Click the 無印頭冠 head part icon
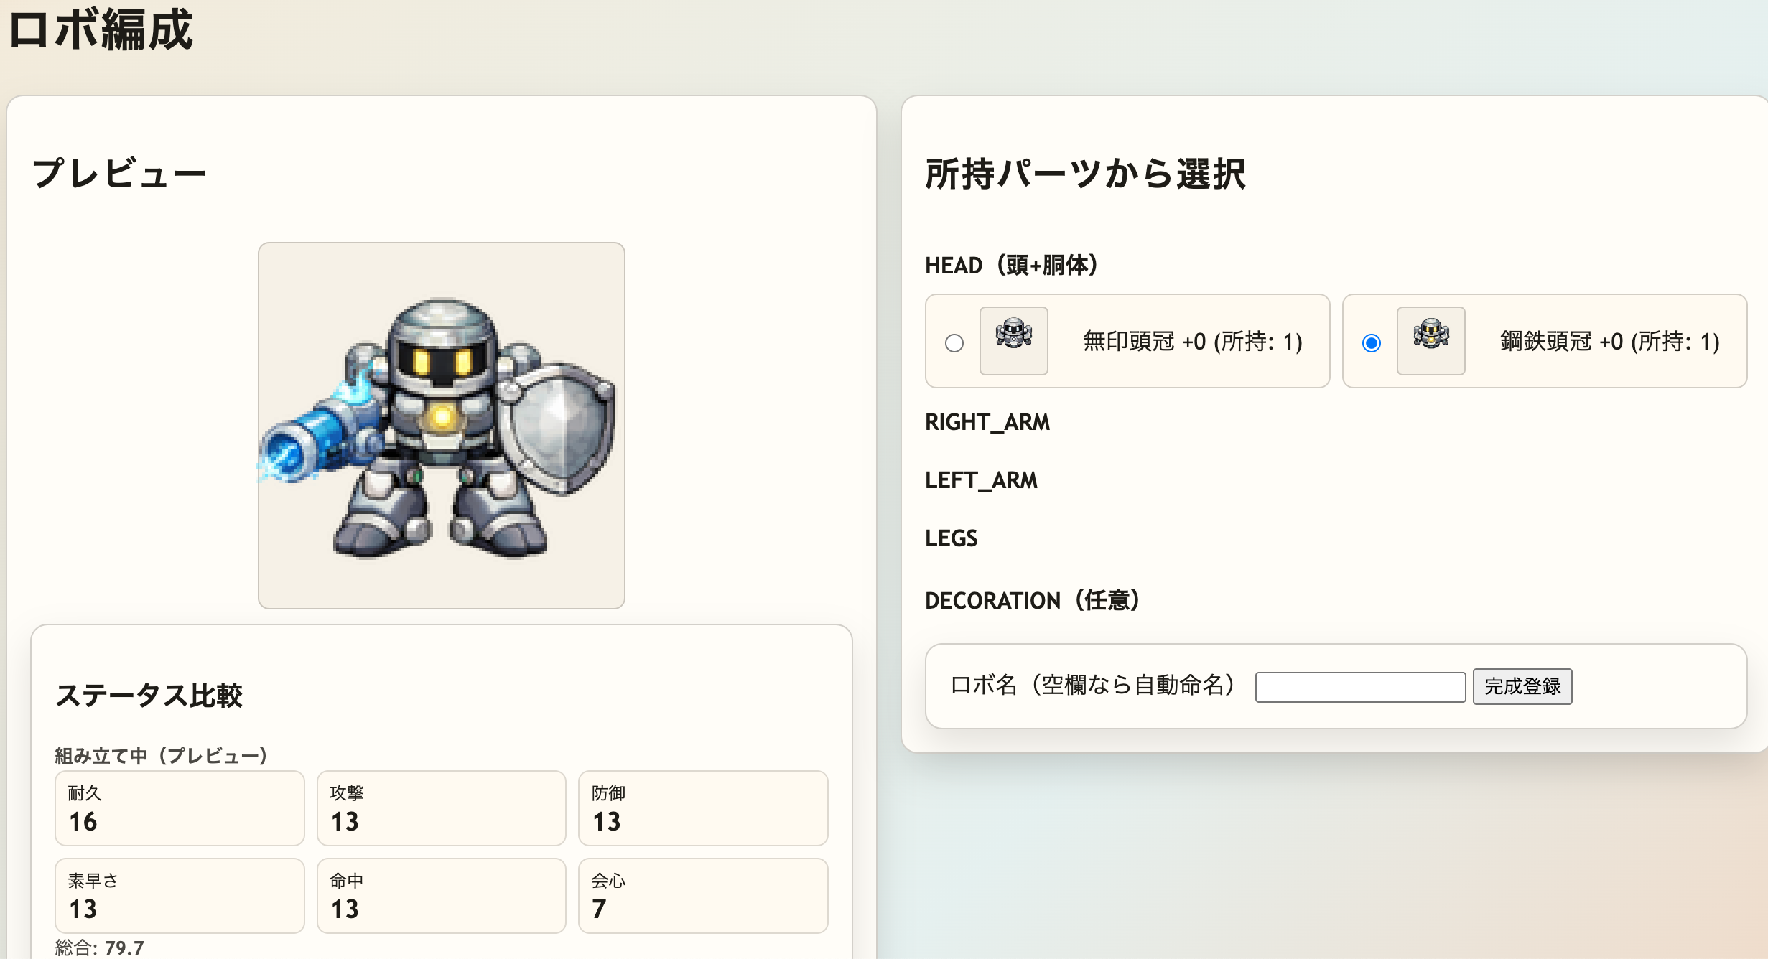The image size is (1768, 959). tap(1013, 341)
